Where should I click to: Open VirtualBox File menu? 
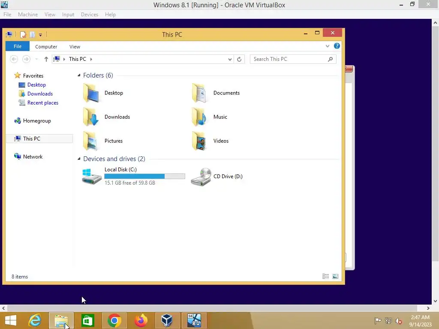pos(7,15)
